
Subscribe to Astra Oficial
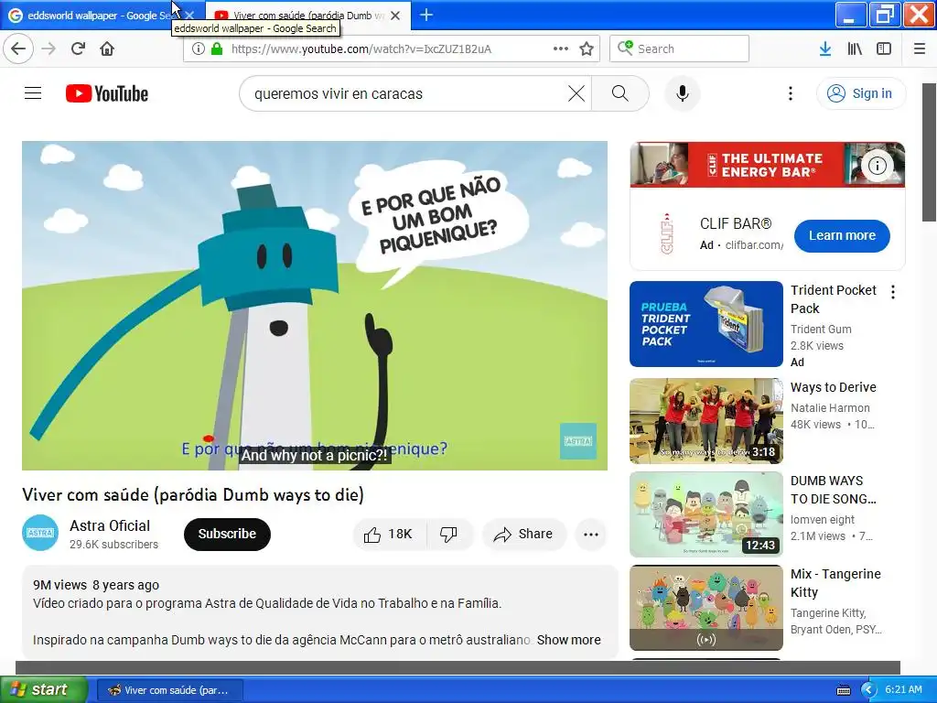click(x=227, y=534)
